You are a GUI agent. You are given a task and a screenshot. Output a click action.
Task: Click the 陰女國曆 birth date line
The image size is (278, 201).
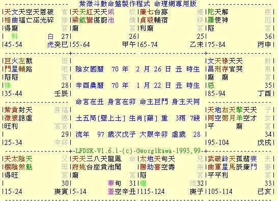pos(138,69)
